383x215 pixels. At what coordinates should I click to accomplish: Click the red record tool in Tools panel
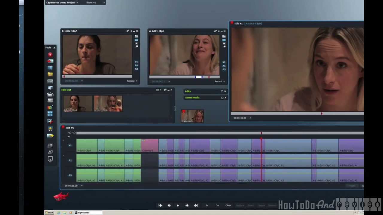tap(50, 55)
